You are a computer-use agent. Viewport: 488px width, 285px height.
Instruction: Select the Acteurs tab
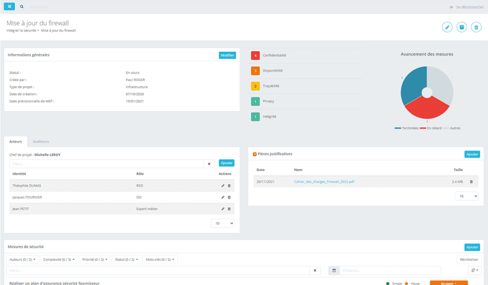point(16,142)
